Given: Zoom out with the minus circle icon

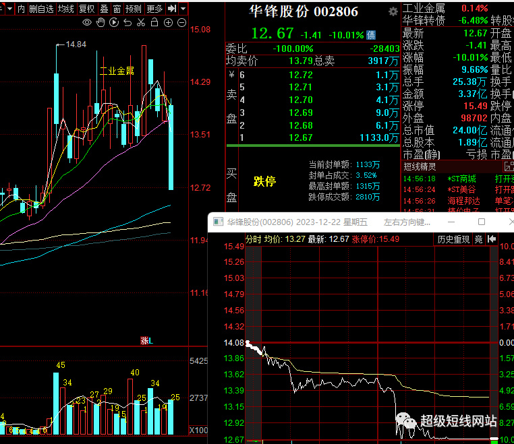Looking at the screenshot, I should (181, 23).
